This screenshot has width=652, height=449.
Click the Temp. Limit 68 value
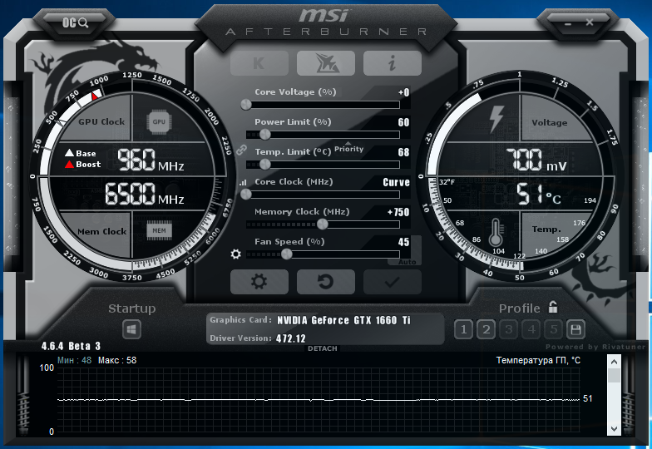(x=404, y=152)
